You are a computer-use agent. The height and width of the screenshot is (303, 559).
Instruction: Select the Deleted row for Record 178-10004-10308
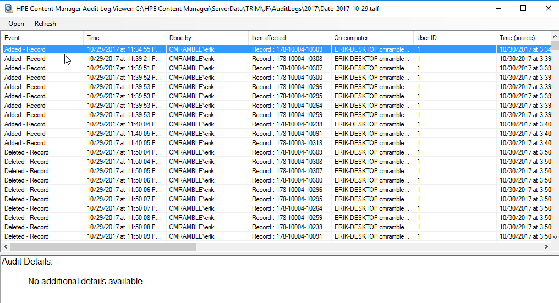click(276, 162)
